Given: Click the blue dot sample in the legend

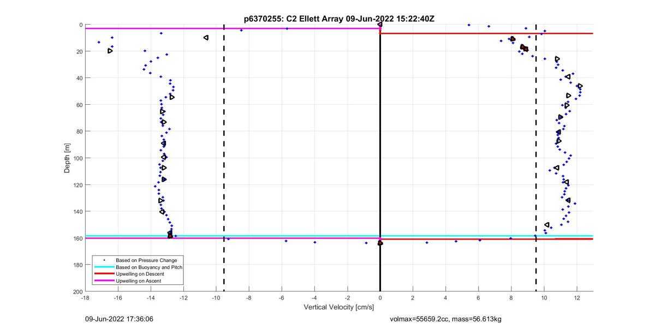Looking at the screenshot, I should [x=104, y=260].
